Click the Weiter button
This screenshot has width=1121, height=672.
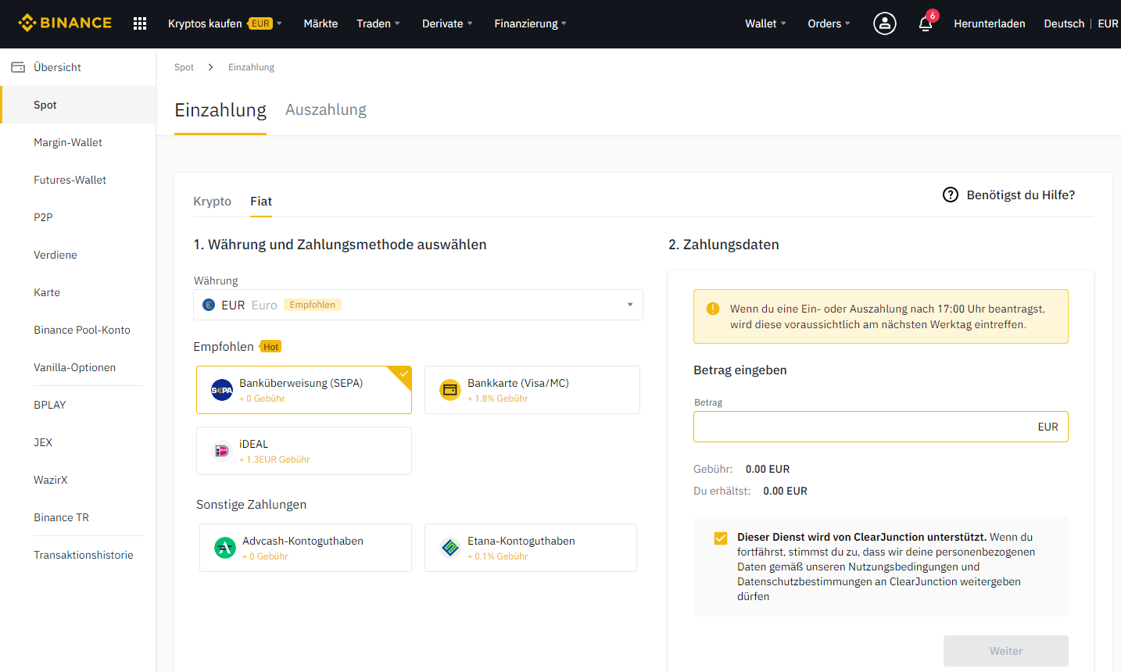click(1006, 651)
